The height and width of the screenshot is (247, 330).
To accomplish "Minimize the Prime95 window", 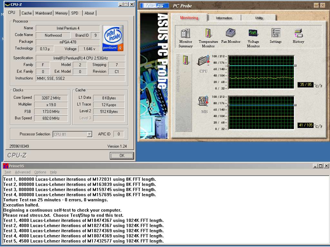I will click(x=315, y=166).
